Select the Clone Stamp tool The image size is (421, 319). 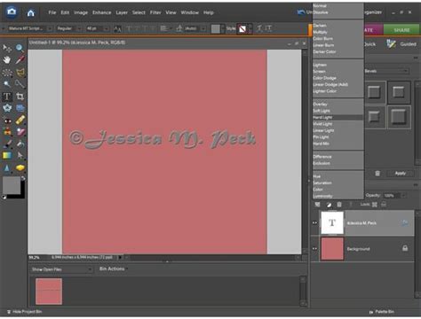point(7,132)
